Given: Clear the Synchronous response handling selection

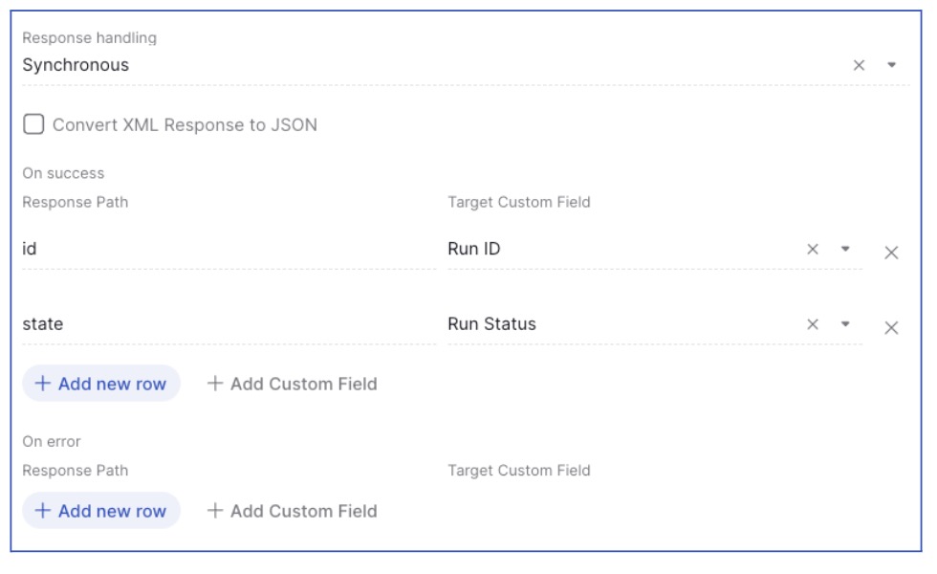Looking at the screenshot, I should click(x=859, y=65).
